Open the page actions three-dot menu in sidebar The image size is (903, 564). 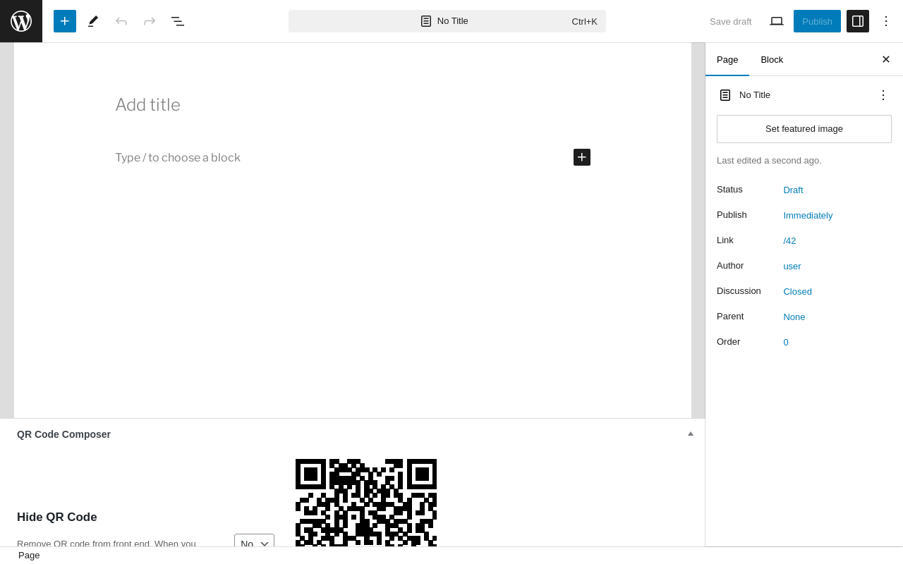(x=883, y=95)
